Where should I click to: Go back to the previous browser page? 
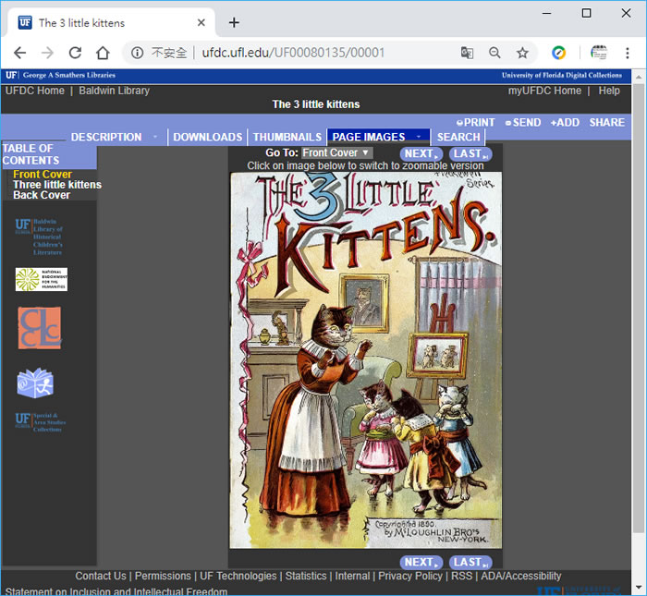19,53
